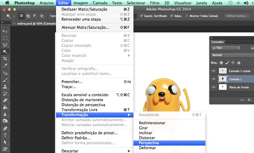
Task: Select the Polygonal Lasso tool
Action: [x=5, y=45]
